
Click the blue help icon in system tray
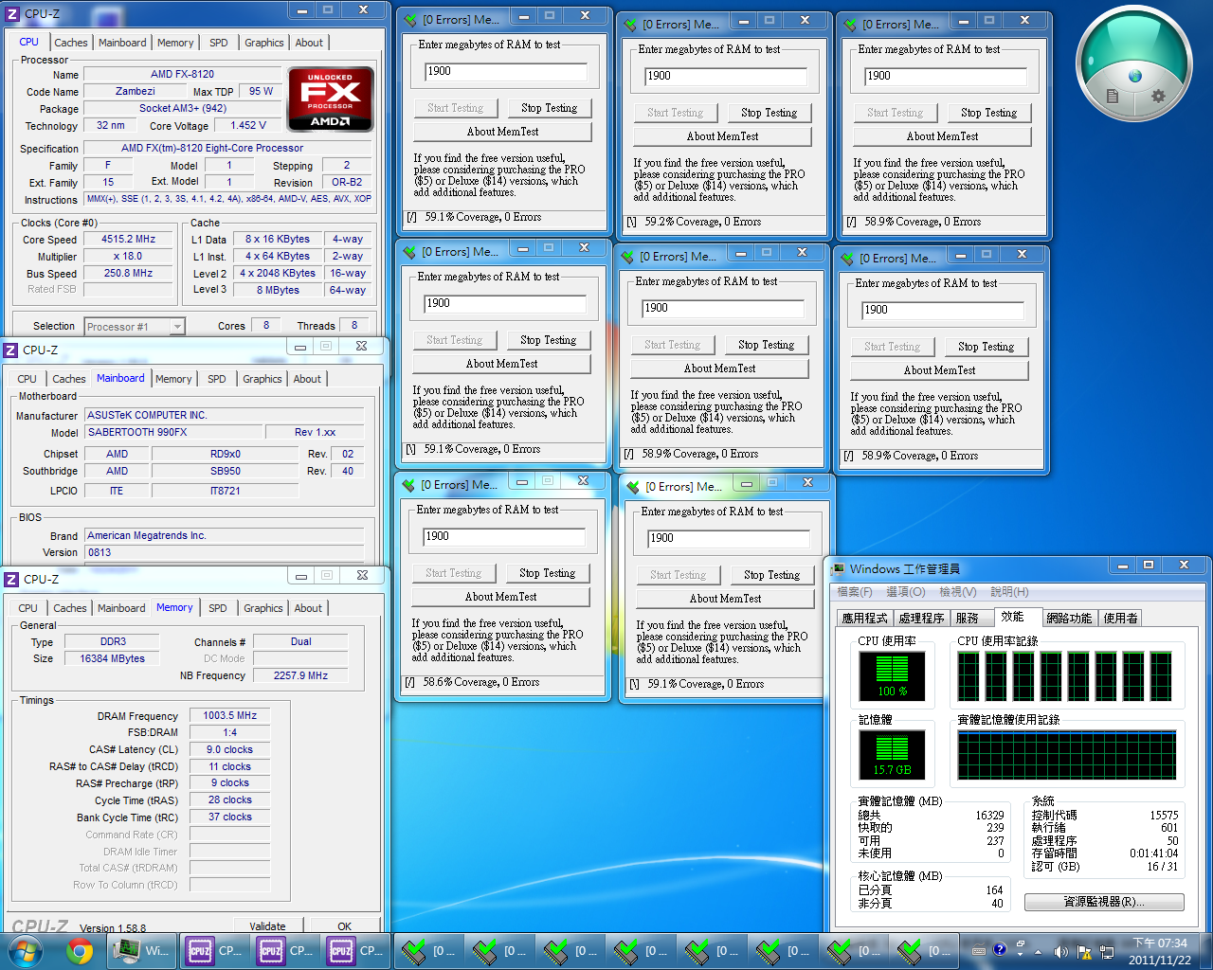pyautogui.click(x=1000, y=950)
